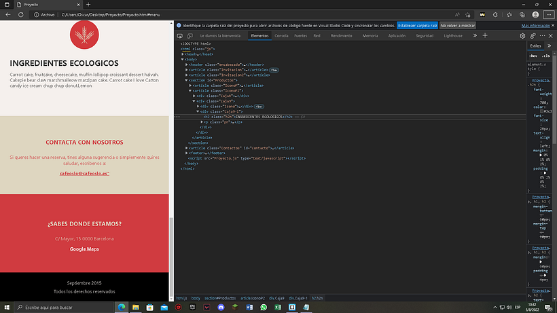Open ellipsis actions on selected h2 row

[x=177, y=117]
